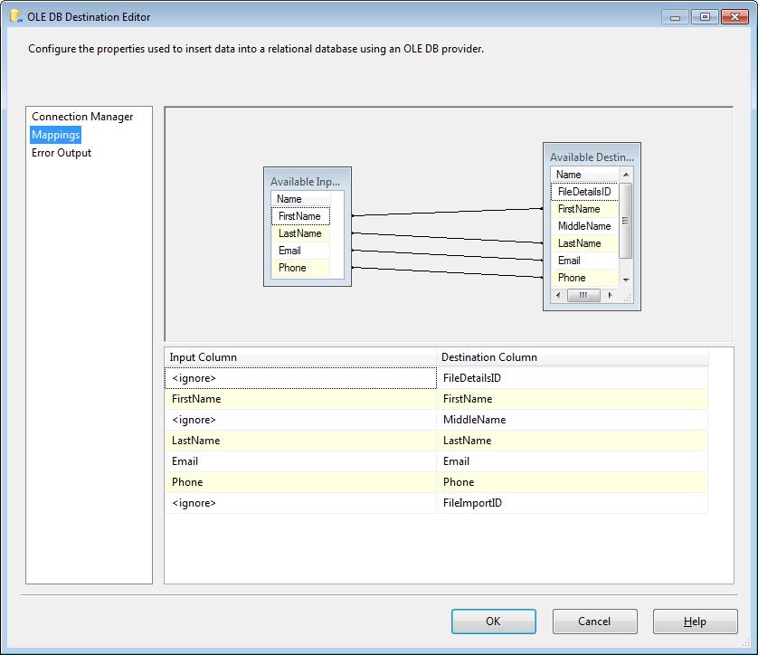Select Email in the Available Destinations box
This screenshot has height=655, width=758.
coord(584,261)
